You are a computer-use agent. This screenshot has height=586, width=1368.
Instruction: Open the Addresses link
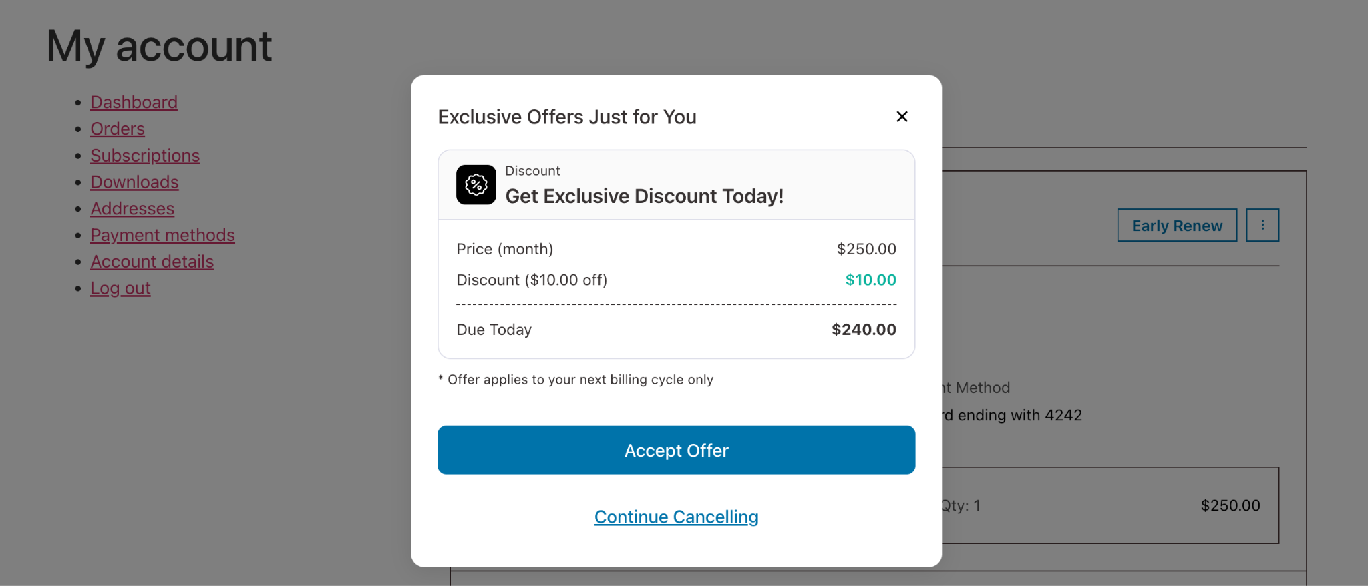(132, 209)
